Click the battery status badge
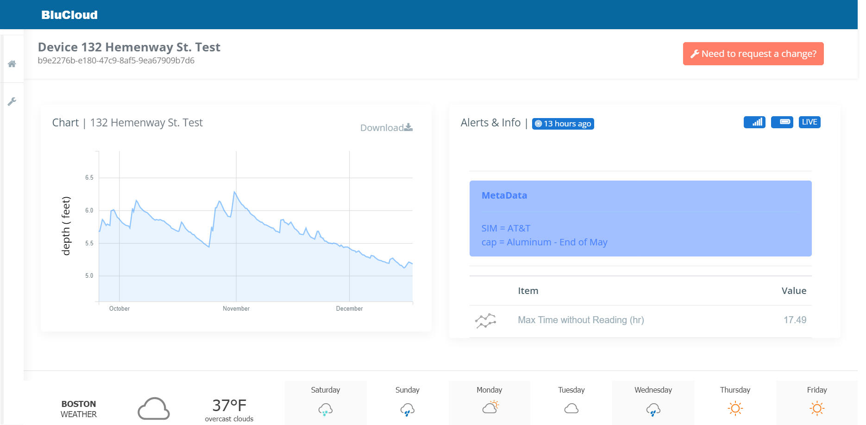This screenshot has width=866, height=425. point(782,122)
